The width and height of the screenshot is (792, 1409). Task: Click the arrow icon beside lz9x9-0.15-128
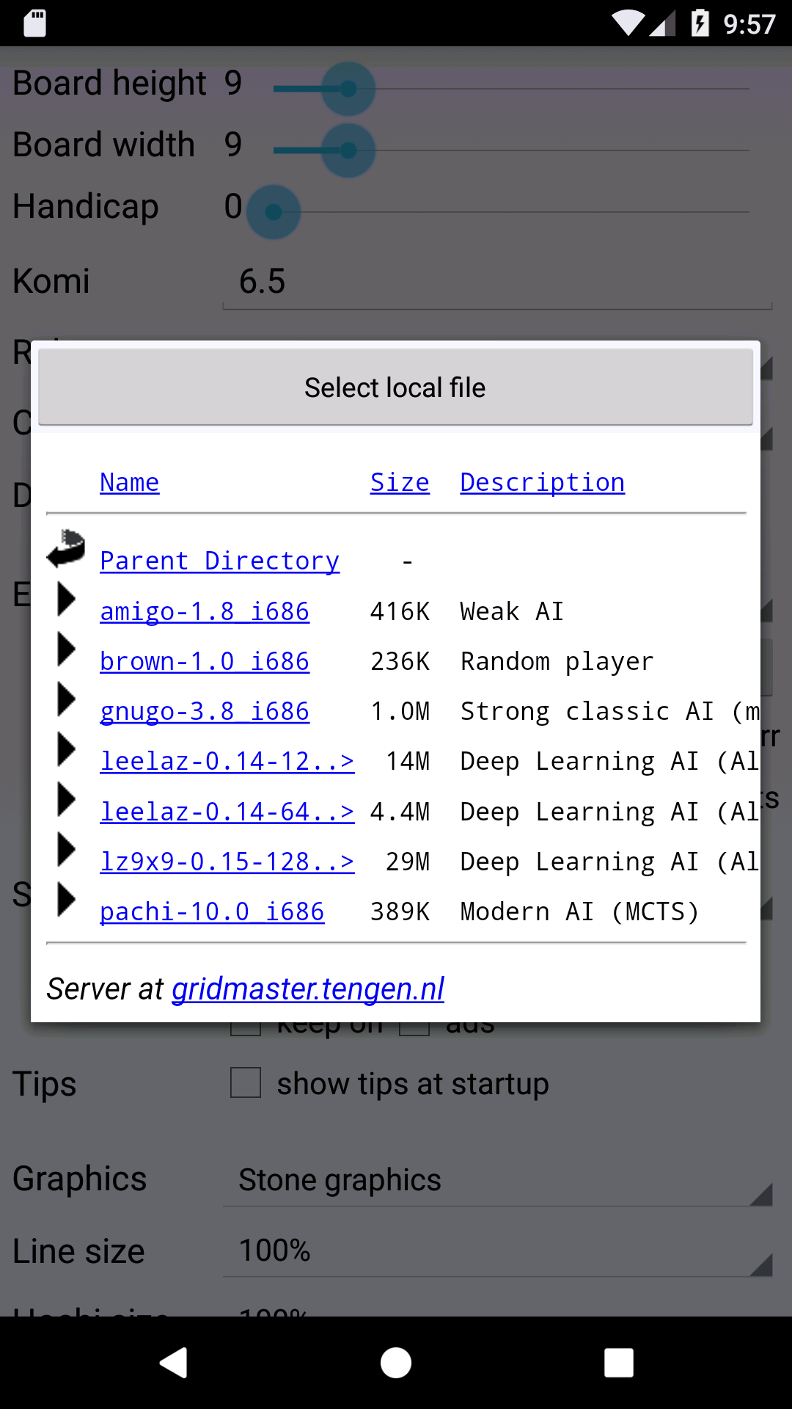(66, 849)
